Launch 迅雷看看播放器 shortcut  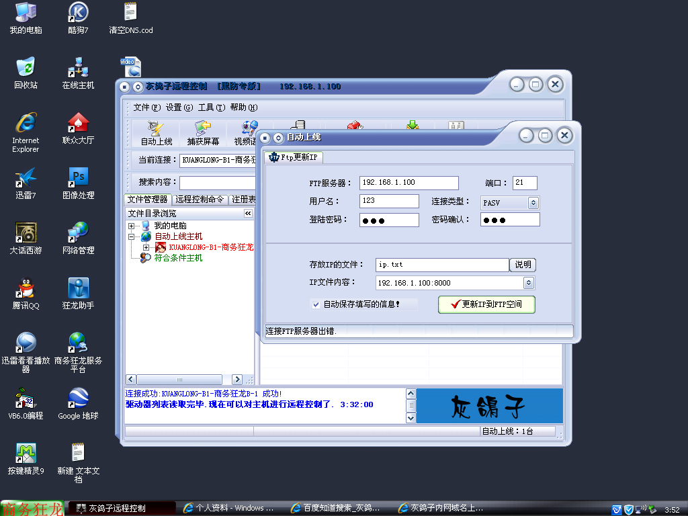click(26, 353)
